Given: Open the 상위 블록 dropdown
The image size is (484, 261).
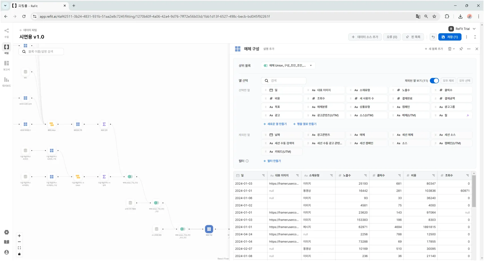Looking at the screenshot, I should (x=288, y=65).
